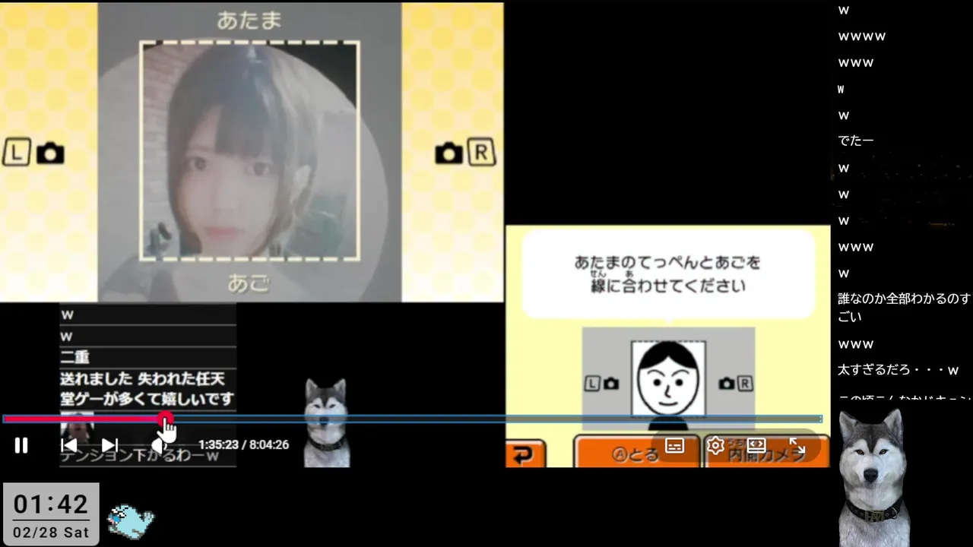The width and height of the screenshot is (973, 547).
Task: Click the 太すぎるだろ・・・w chat comment
Action: pos(899,370)
